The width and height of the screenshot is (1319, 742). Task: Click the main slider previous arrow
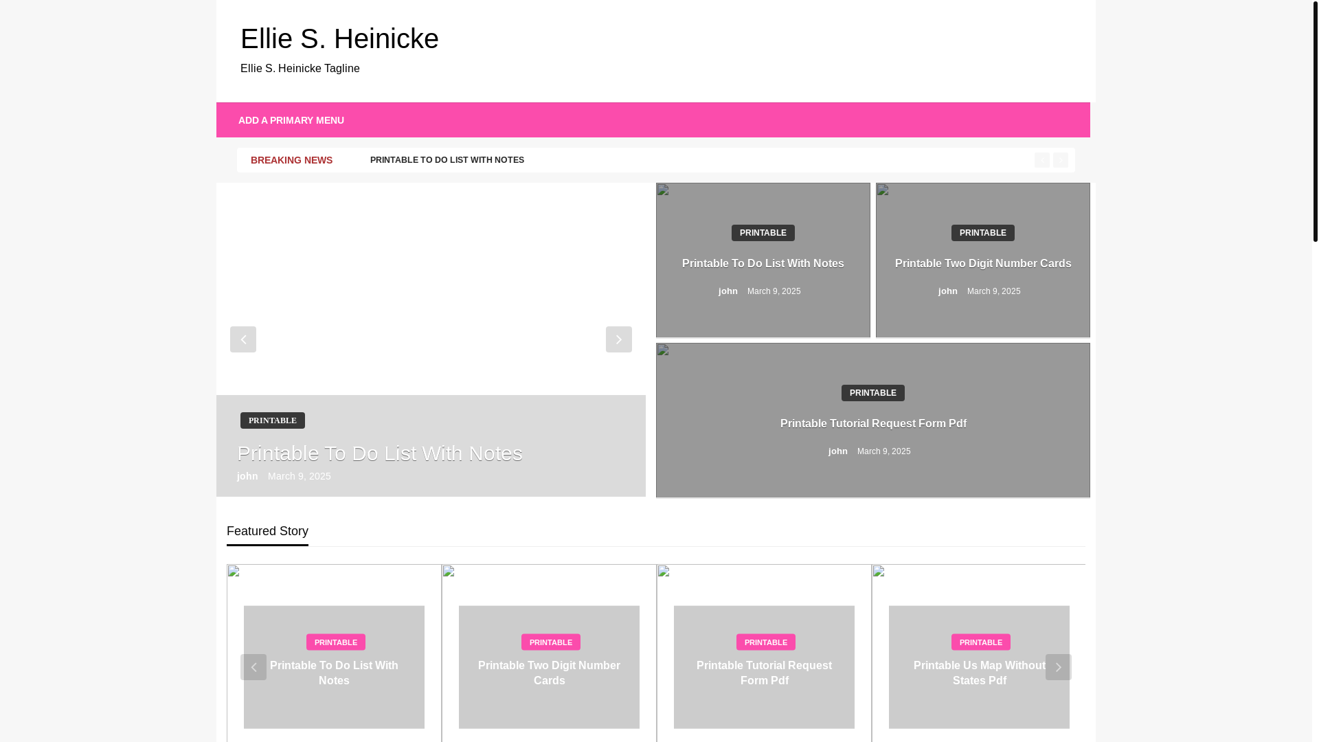243,339
